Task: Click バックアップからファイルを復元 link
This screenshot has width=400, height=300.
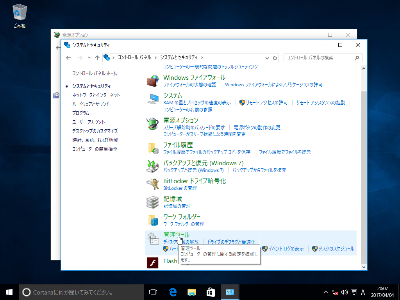Action: (259, 170)
